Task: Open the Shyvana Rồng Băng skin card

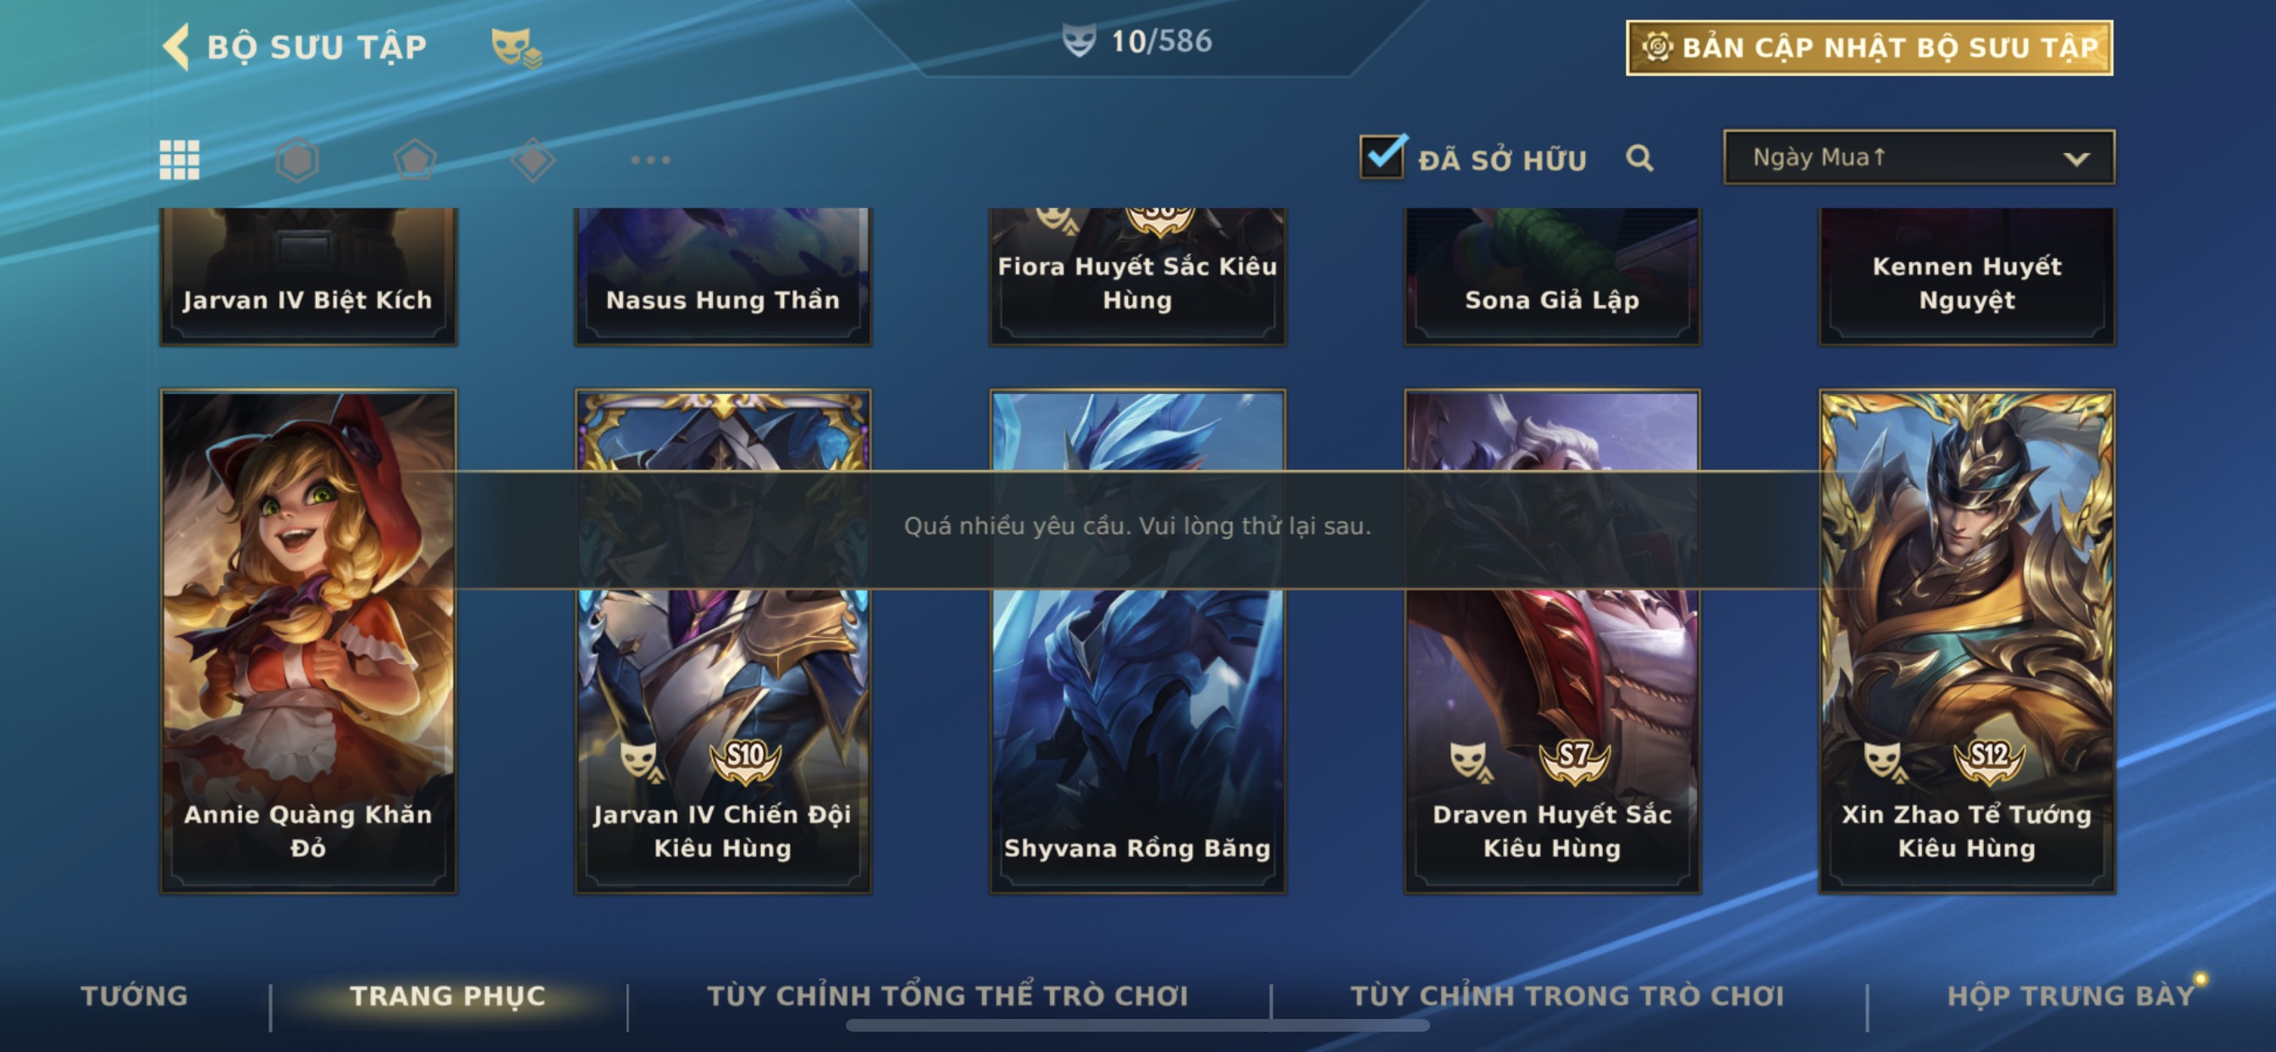Action: coord(1137,641)
